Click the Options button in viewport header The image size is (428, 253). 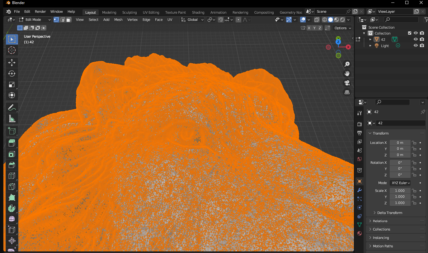(342, 28)
